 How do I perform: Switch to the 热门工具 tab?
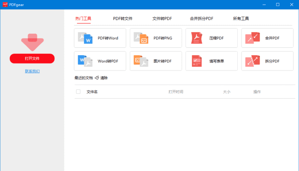pyautogui.click(x=83, y=19)
